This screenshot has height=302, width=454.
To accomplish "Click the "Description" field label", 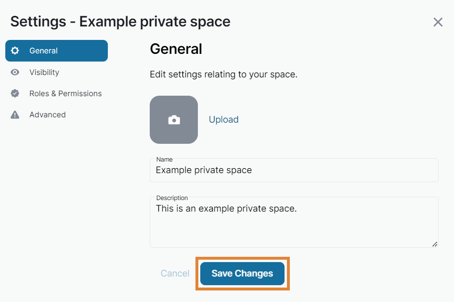I will coord(172,198).
